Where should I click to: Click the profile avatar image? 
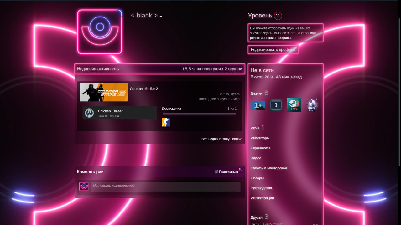[x=100, y=32]
